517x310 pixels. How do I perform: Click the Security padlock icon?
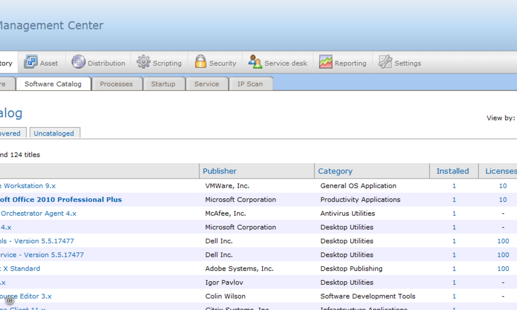tap(200, 62)
